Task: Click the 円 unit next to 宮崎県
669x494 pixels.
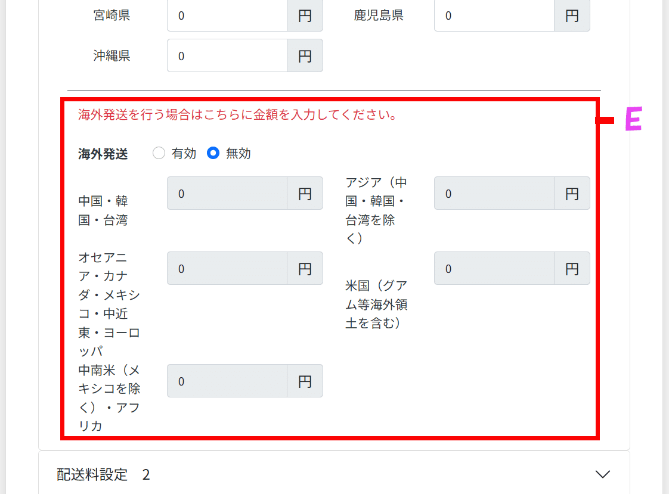Action: coord(305,15)
